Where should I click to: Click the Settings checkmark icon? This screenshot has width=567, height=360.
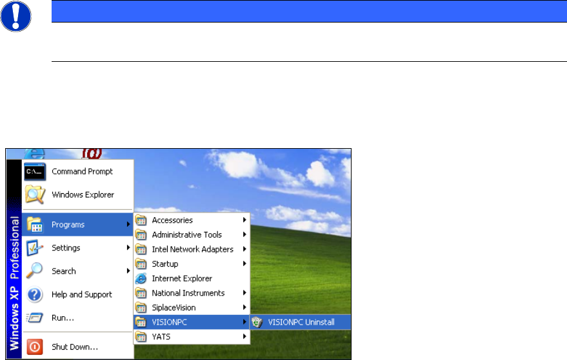point(35,248)
